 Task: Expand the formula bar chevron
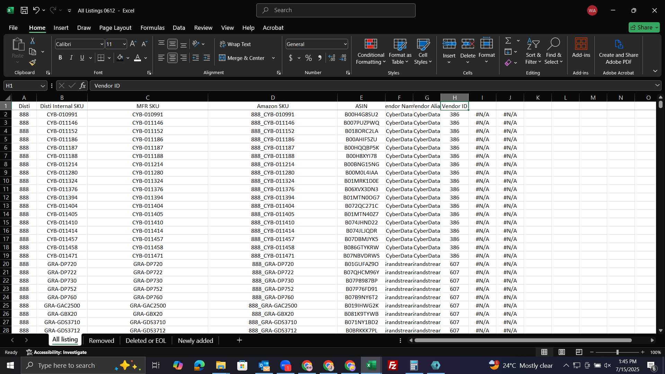coord(657,86)
